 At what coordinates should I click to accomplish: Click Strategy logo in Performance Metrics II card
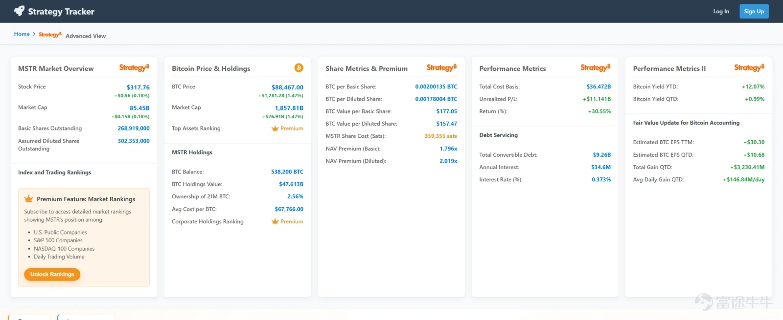tap(749, 68)
